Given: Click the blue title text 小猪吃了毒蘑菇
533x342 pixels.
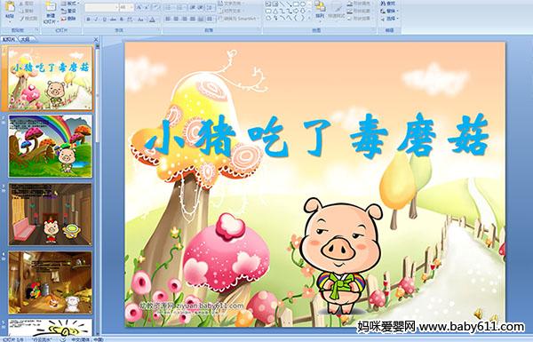Looking at the screenshot, I should click(x=316, y=137).
